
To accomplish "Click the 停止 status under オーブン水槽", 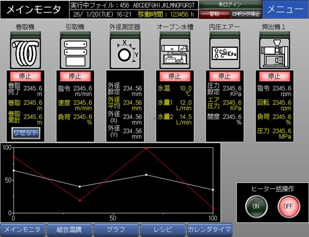I will 175,76.
